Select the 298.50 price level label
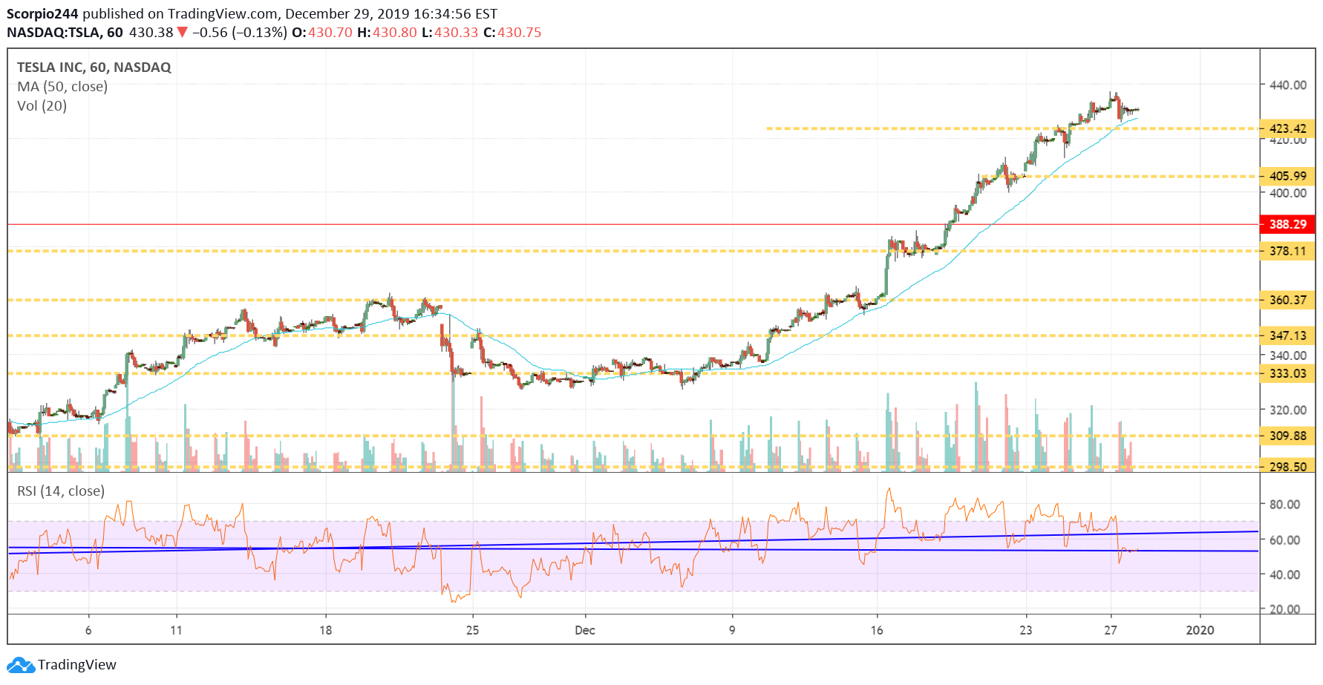Viewport: 1323px width, 685px height. point(1287,466)
